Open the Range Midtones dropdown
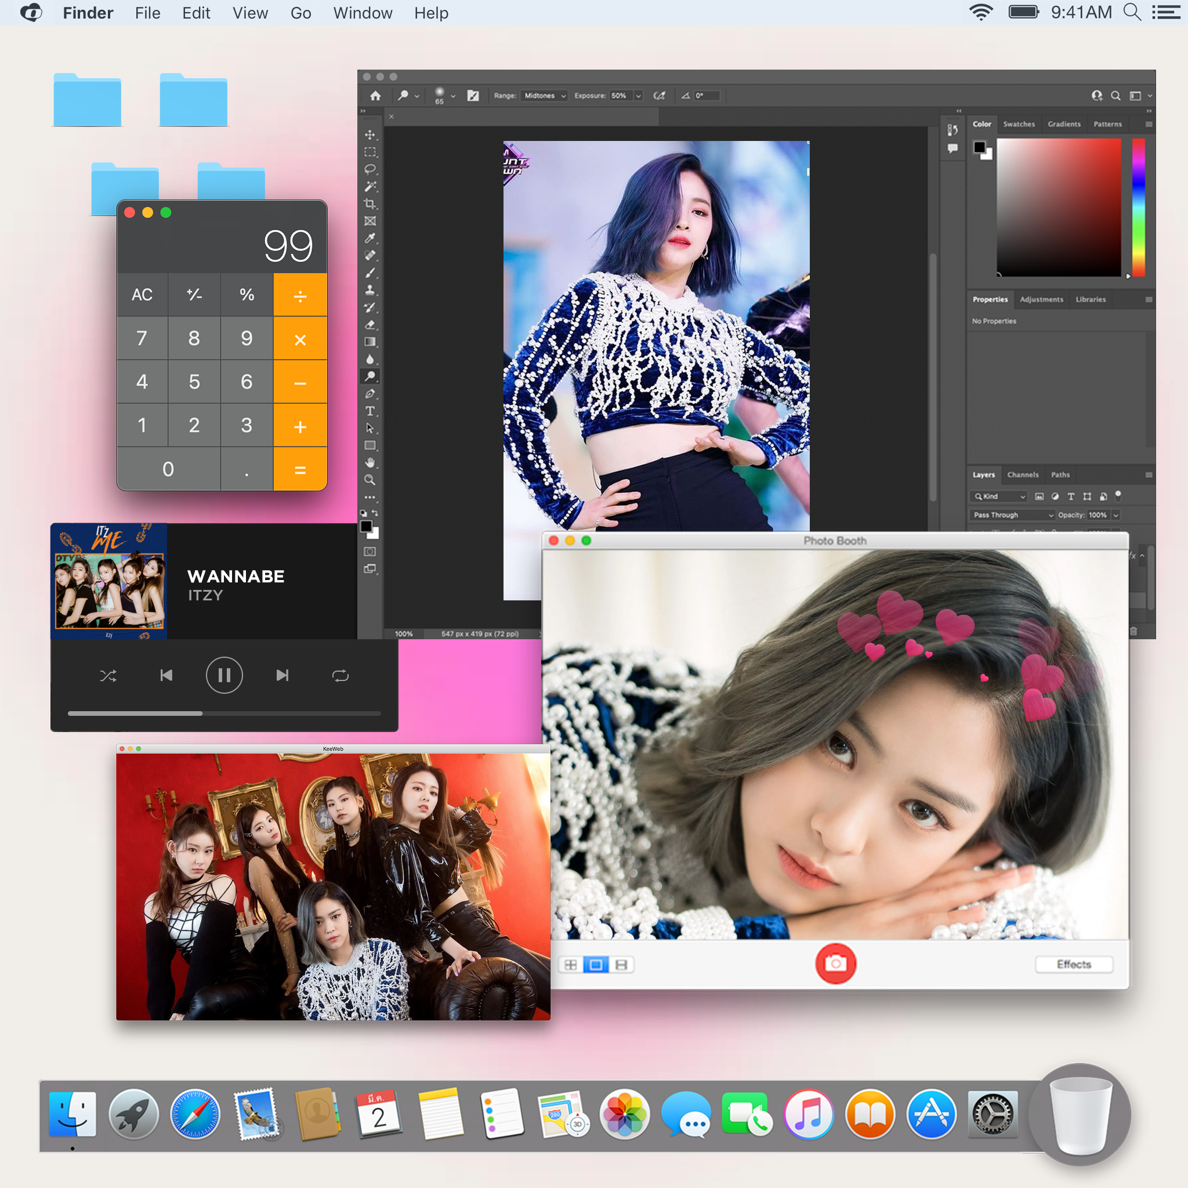The width and height of the screenshot is (1188, 1188). tap(544, 96)
